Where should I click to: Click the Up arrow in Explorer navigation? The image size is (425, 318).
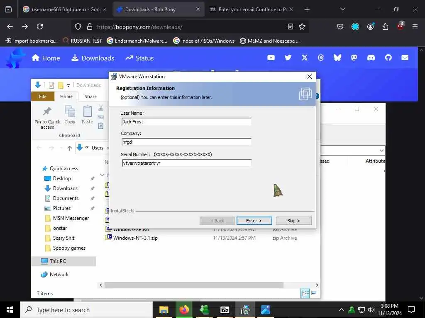click(x=70, y=148)
